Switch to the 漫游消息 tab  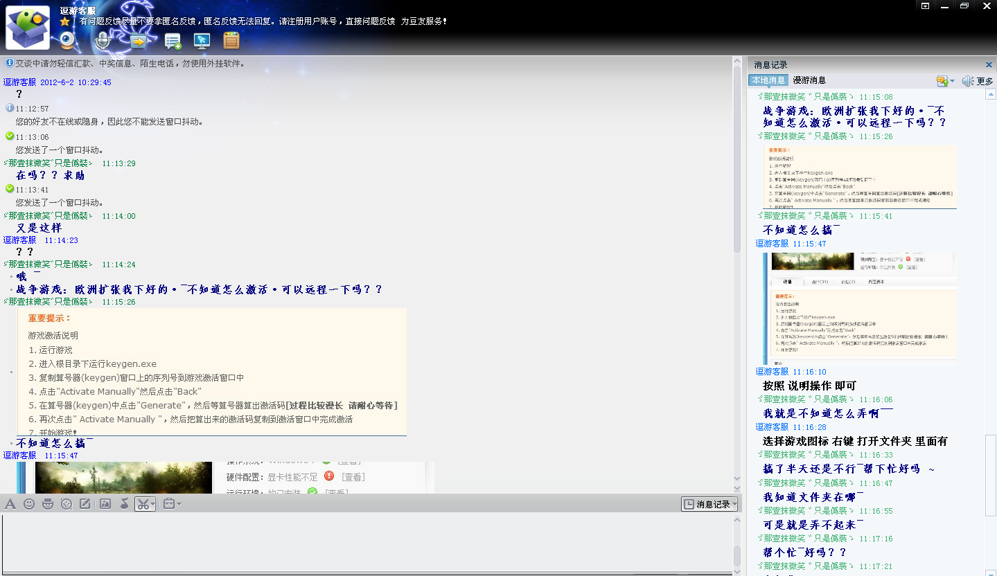point(809,80)
